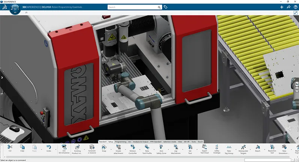299x162 pixels.
Task: Collapse the action bar chevron
Action: (2, 145)
